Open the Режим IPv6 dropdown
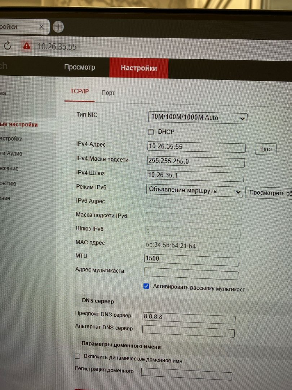292x390 pixels. (x=195, y=191)
